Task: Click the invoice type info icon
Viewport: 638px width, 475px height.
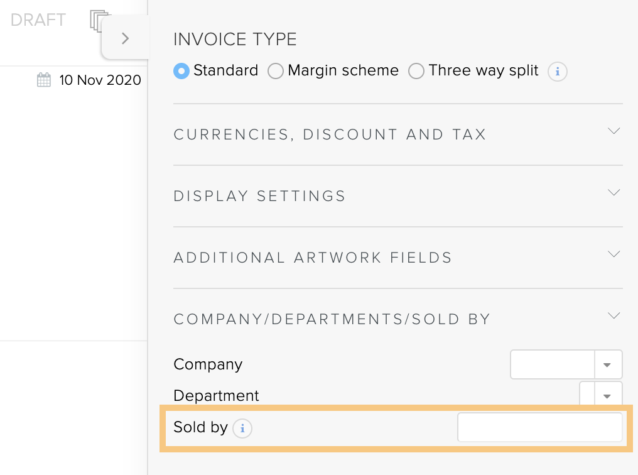Action: [x=558, y=72]
